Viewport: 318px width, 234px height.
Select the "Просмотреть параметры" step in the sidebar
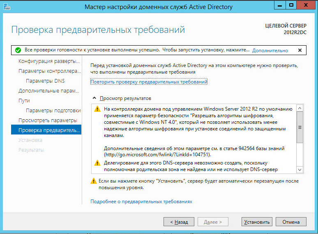[x=48, y=120]
